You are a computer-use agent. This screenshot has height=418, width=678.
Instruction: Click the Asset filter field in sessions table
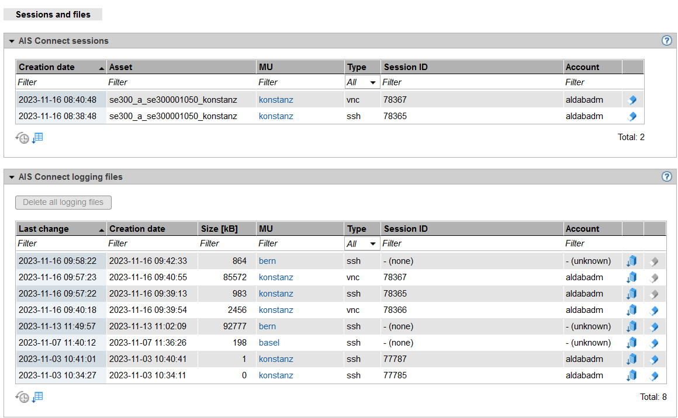[x=181, y=82]
